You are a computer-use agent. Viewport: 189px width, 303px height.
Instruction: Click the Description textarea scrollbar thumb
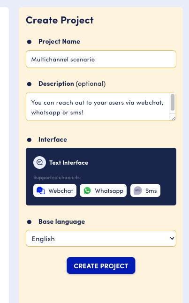[x=173, y=102]
